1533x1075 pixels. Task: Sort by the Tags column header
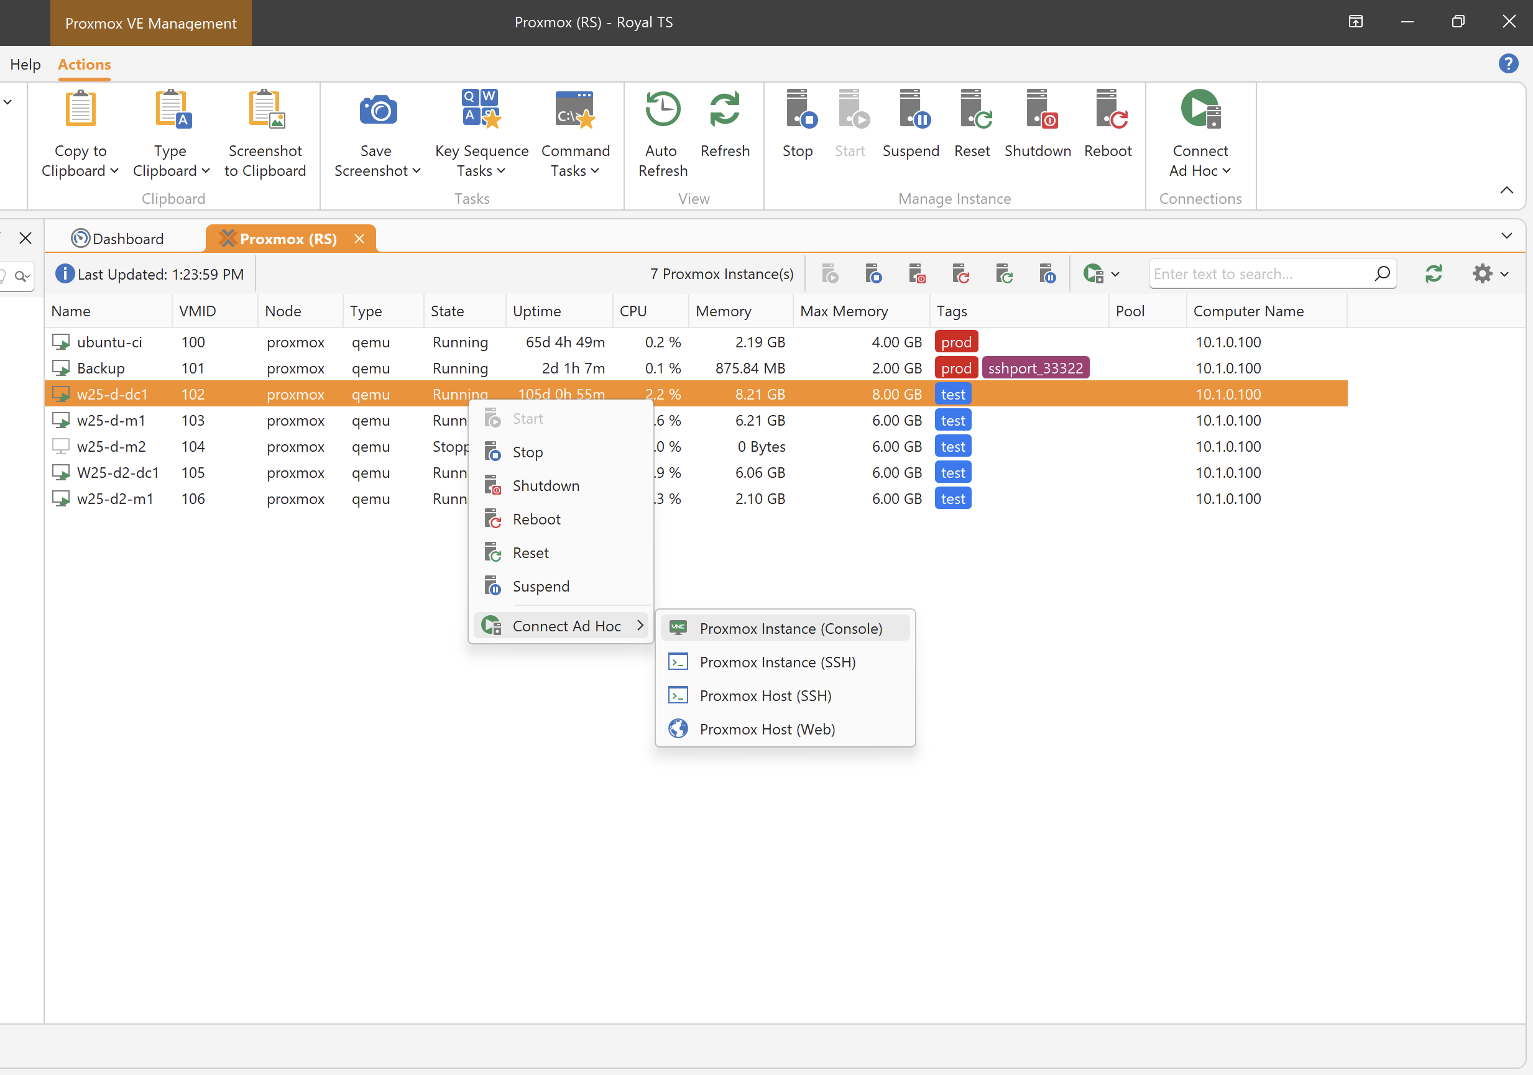tap(1019, 311)
